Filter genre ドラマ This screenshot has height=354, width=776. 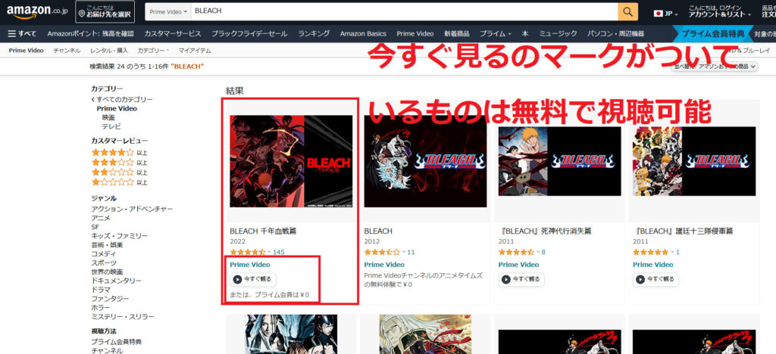tap(101, 289)
